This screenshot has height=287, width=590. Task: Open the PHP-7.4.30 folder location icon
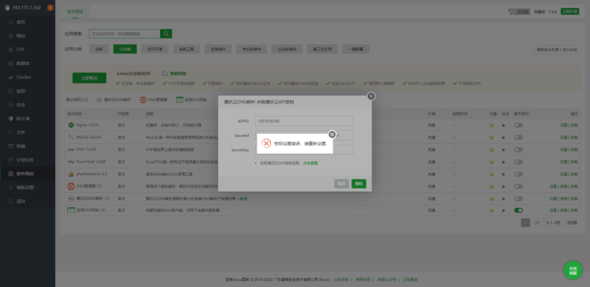click(x=492, y=150)
